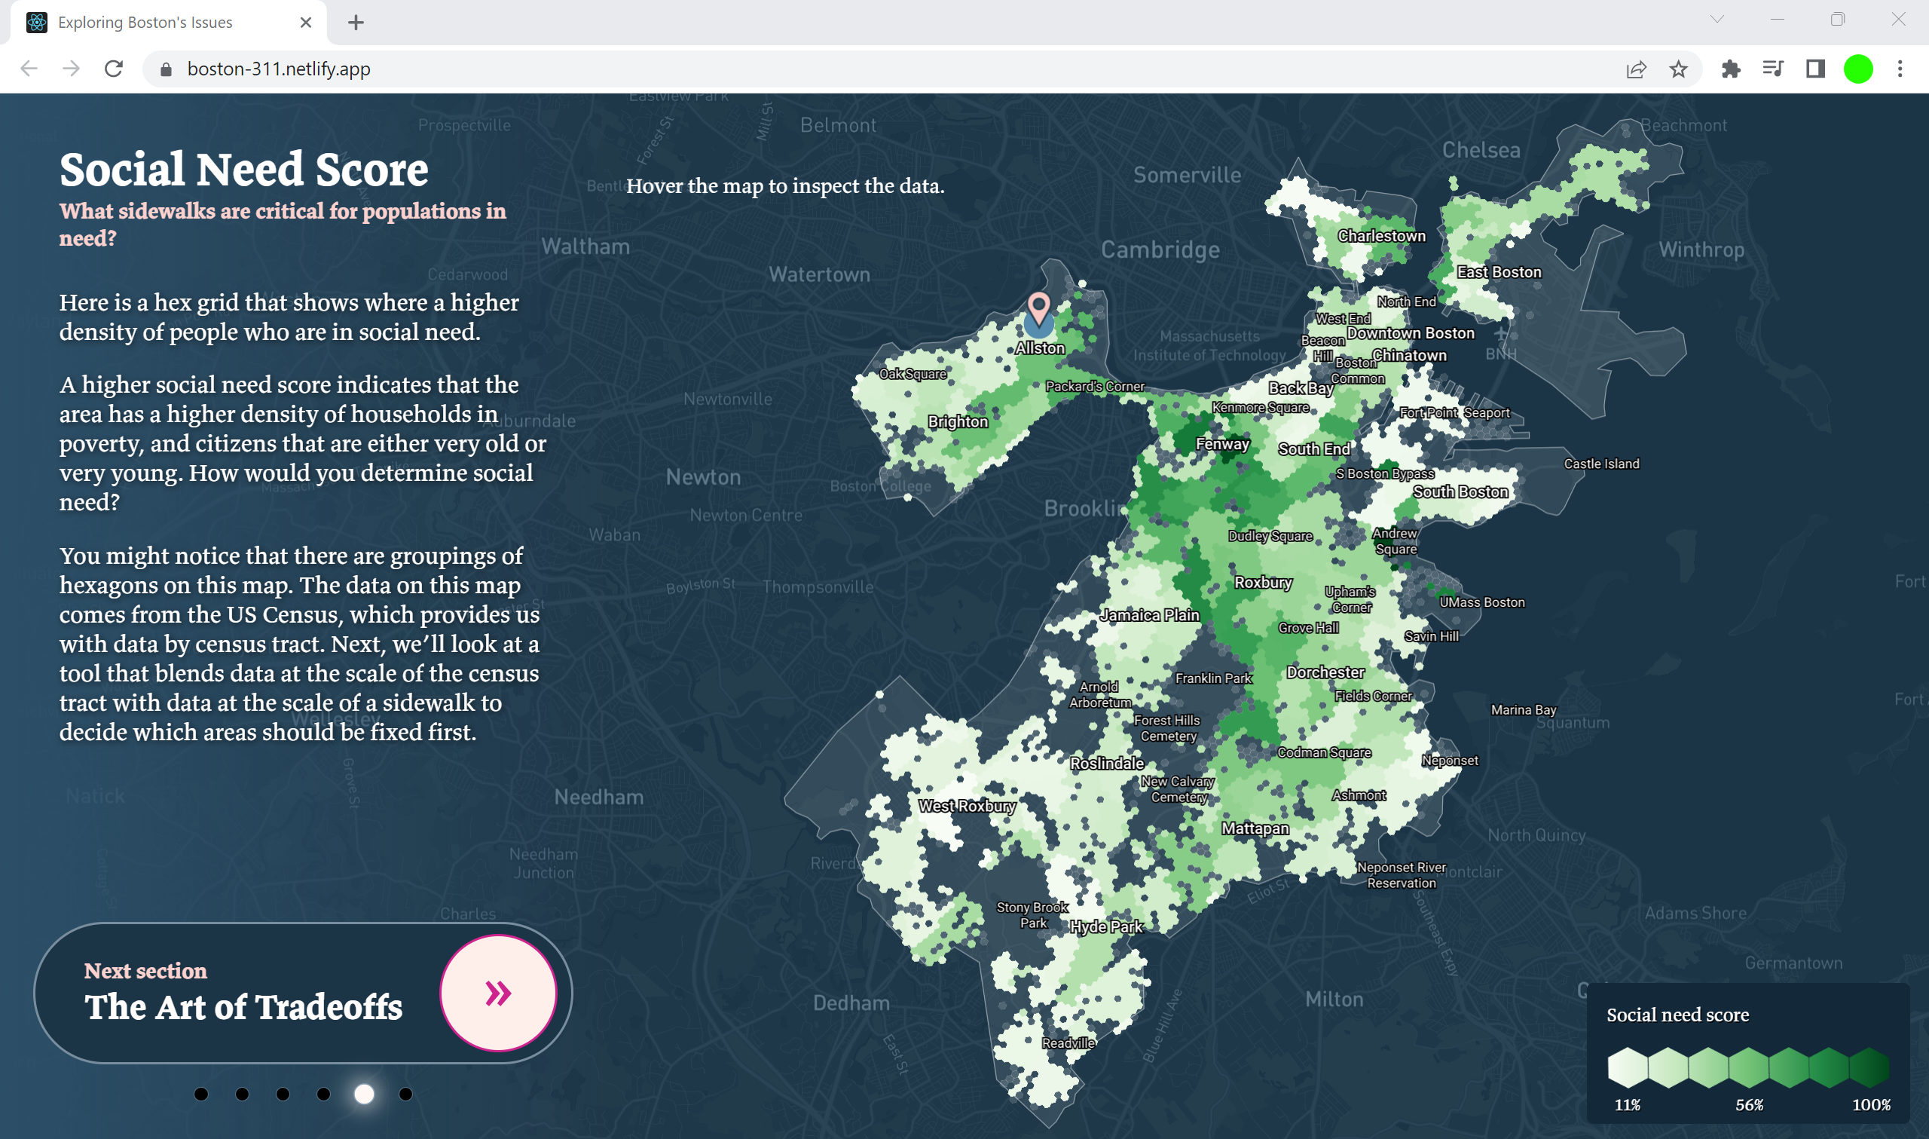Viewport: 1929px width, 1139px height.
Task: Open the browser extensions puzzle icon
Action: (1730, 69)
